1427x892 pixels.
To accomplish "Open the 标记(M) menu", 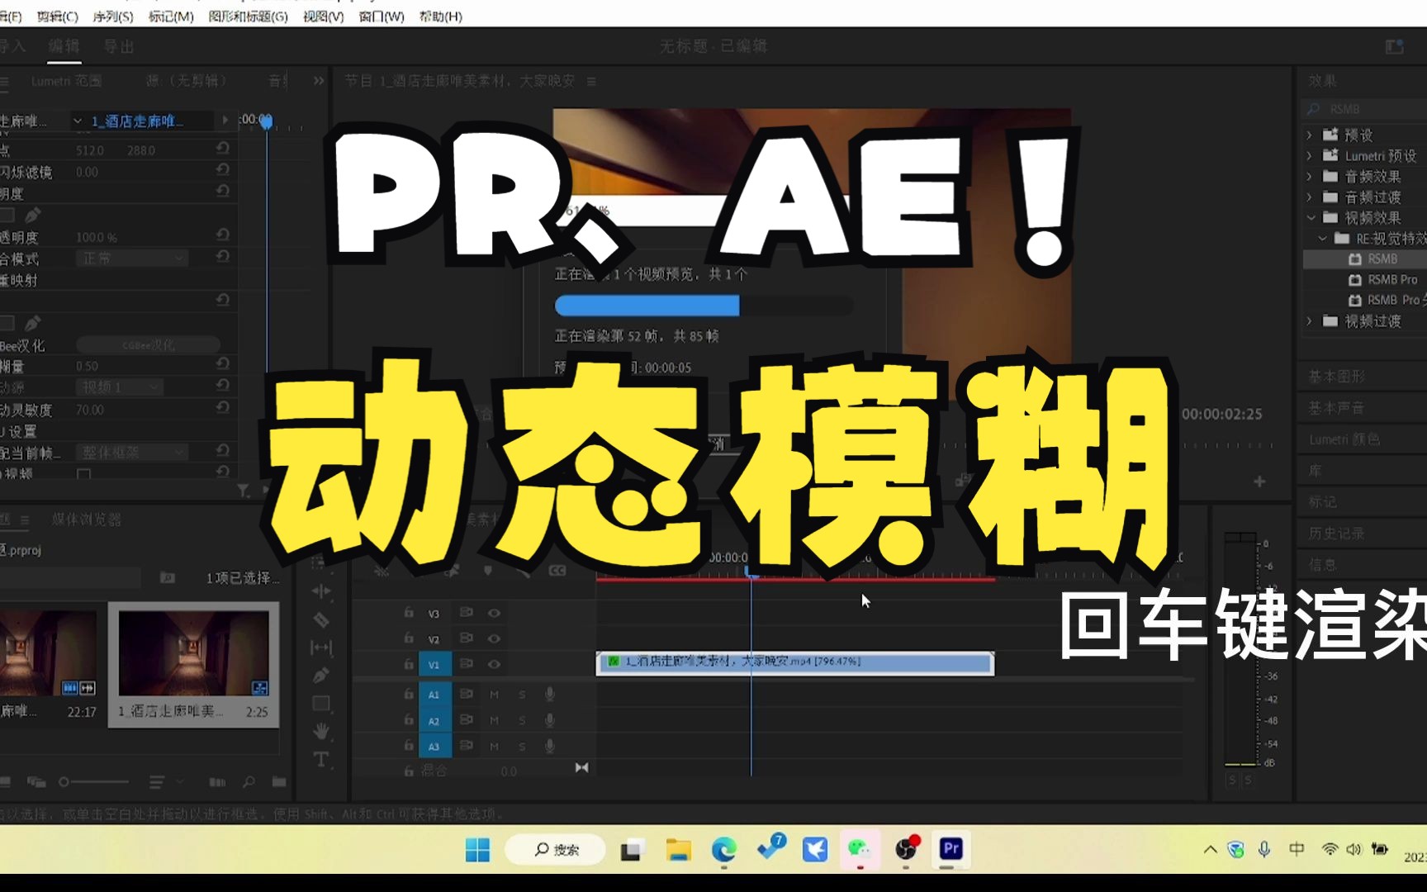I will (x=171, y=17).
